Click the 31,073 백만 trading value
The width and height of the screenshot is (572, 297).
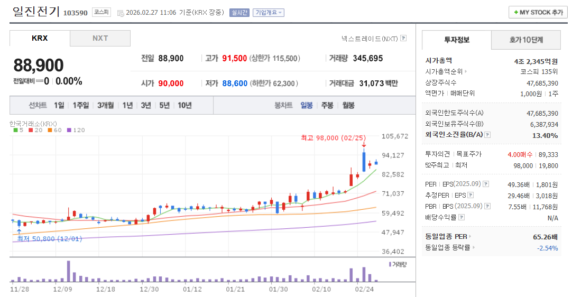[379, 83]
